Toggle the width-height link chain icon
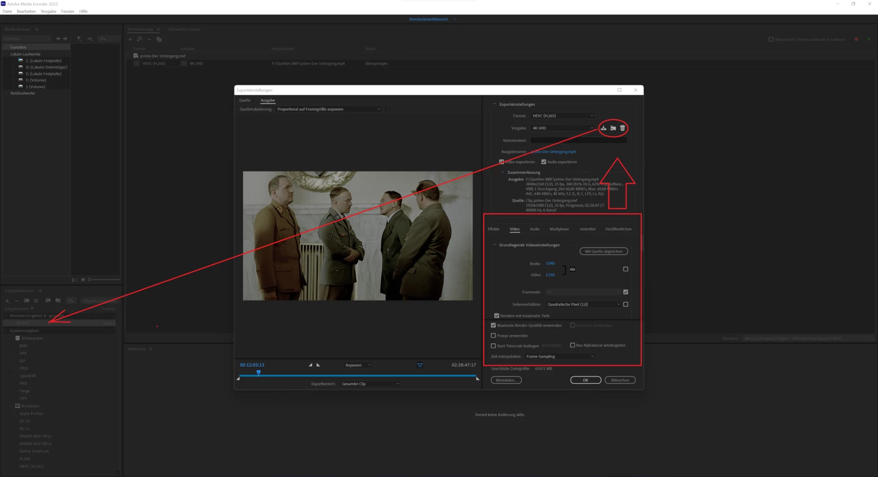Viewport: 878px width, 477px height. [x=573, y=269]
